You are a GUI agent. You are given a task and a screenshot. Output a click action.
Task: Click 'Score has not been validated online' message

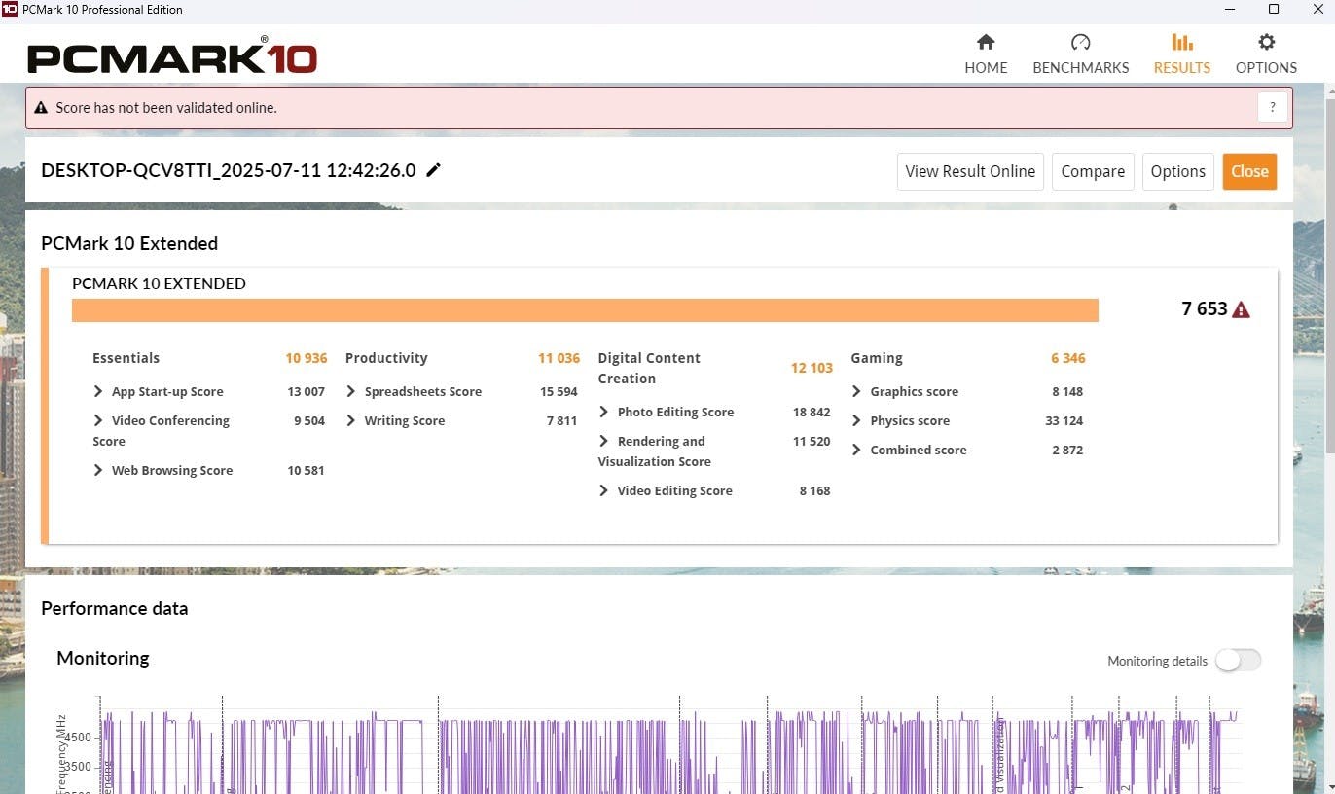(166, 108)
